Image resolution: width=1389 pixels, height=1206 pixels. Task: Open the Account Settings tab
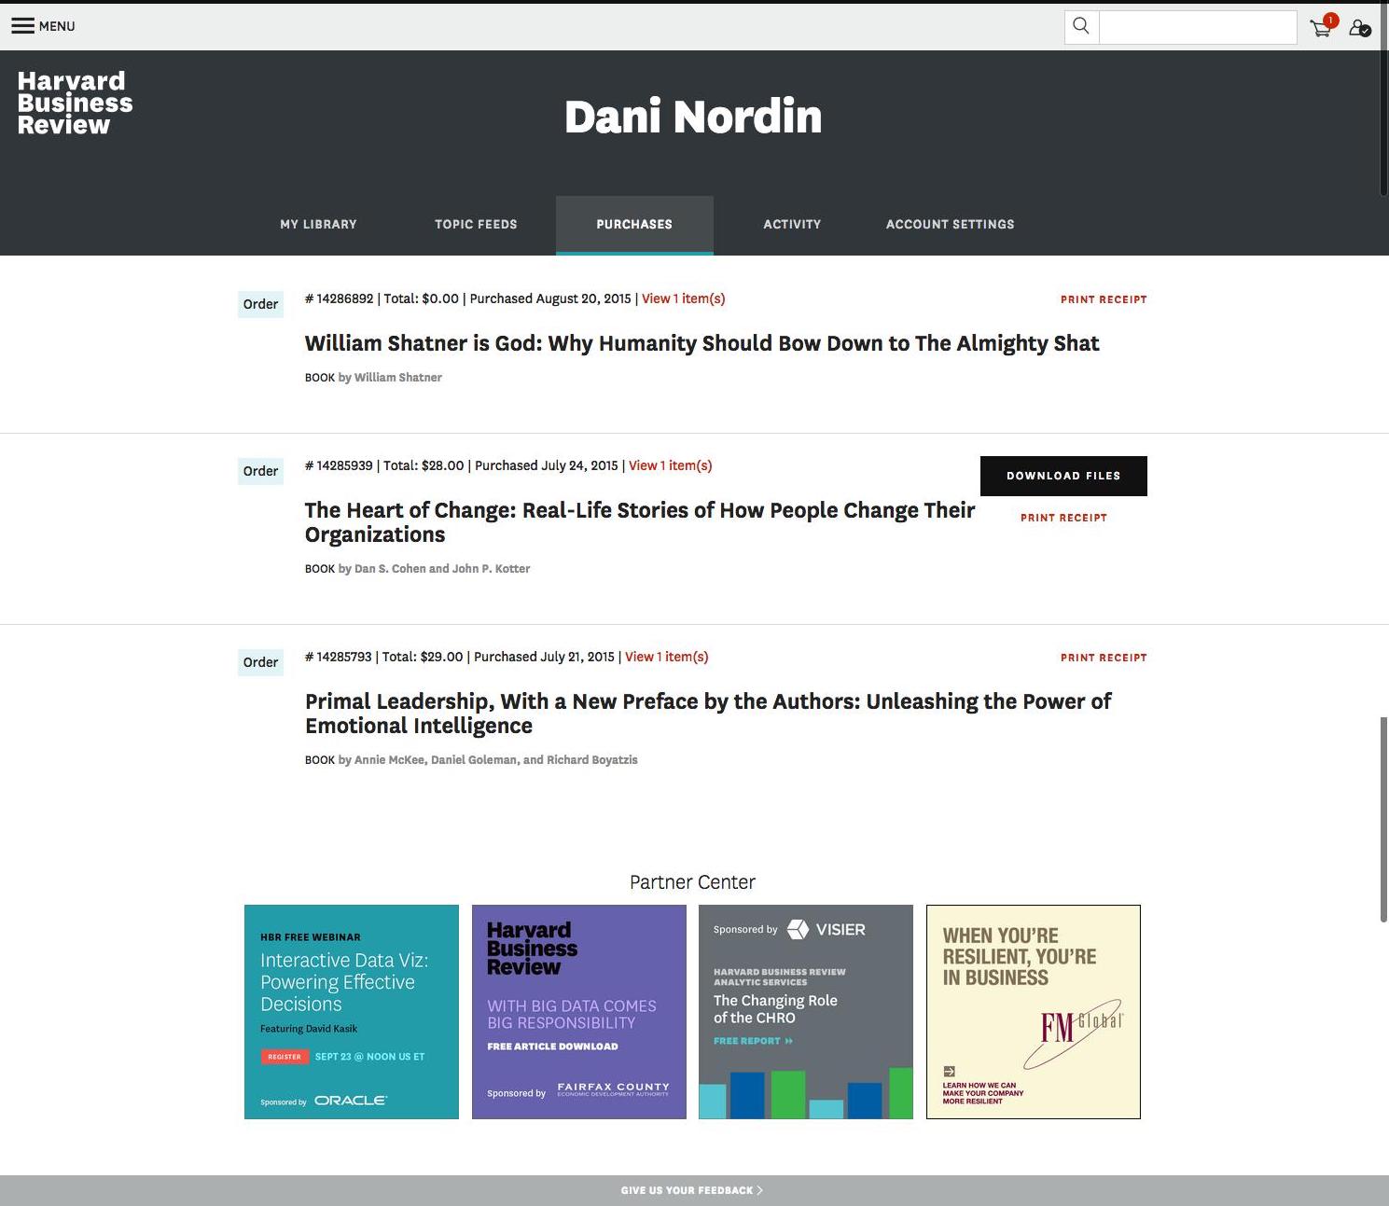tap(950, 224)
